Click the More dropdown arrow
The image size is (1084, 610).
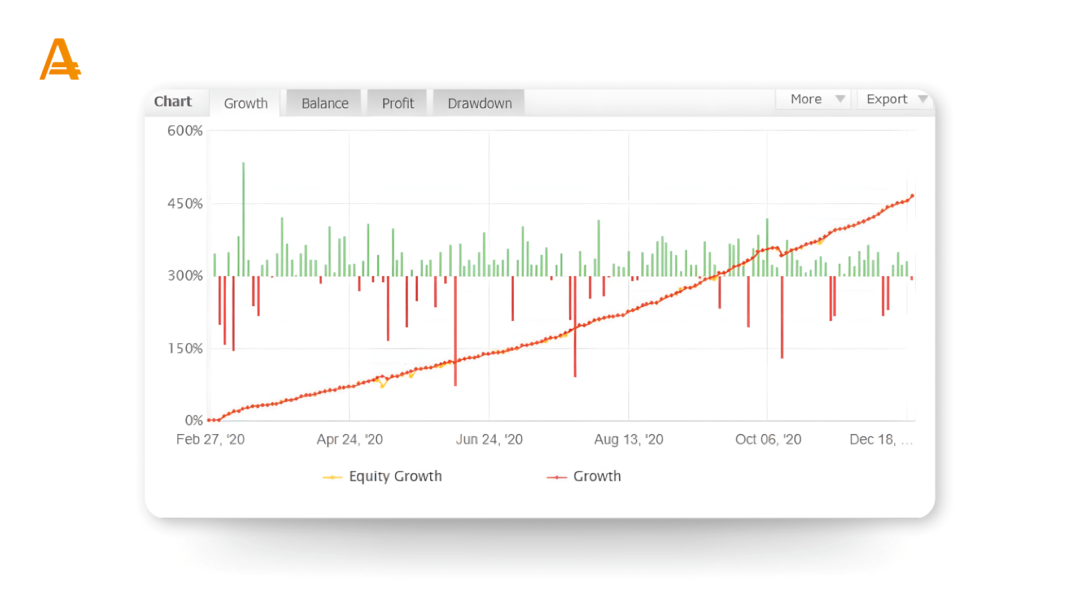click(x=840, y=99)
